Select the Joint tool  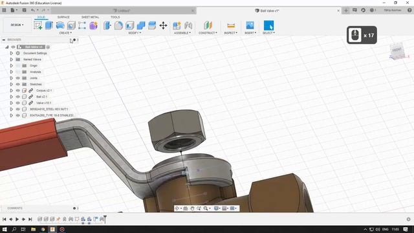pos(188,25)
